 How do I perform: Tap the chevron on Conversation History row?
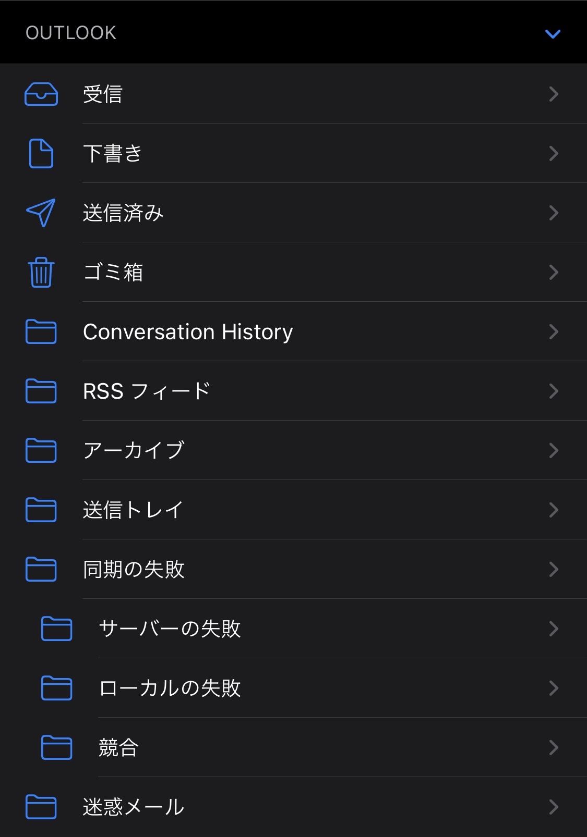coord(554,332)
